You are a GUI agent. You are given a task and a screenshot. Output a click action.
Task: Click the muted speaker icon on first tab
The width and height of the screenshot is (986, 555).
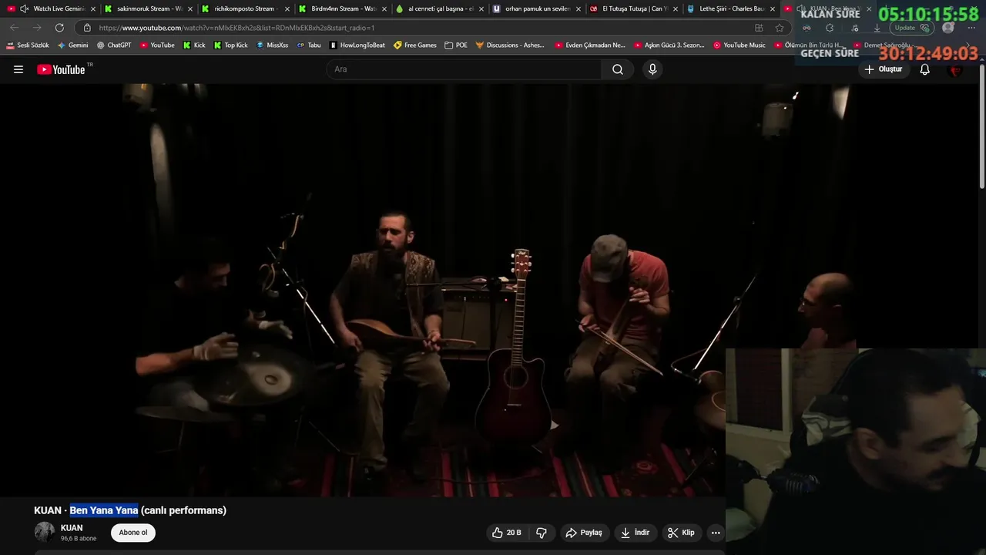click(24, 8)
